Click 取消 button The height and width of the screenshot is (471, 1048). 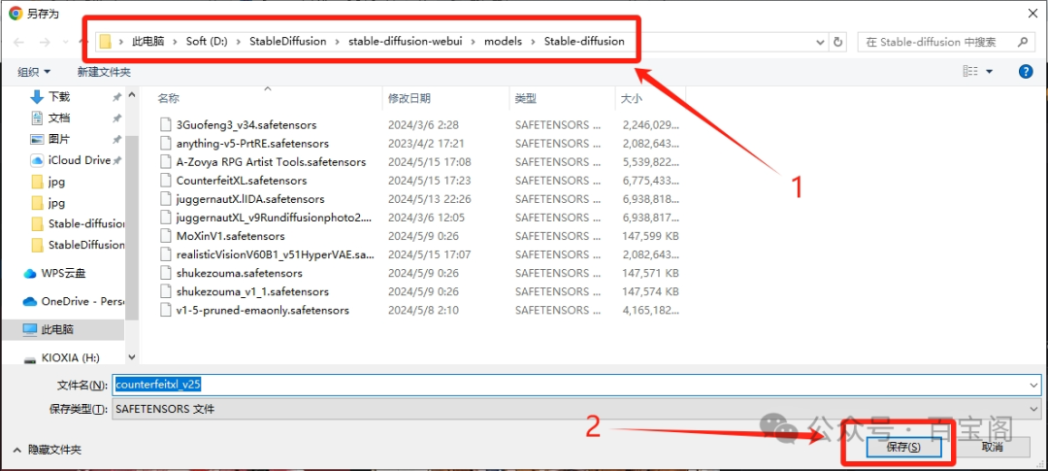point(993,447)
